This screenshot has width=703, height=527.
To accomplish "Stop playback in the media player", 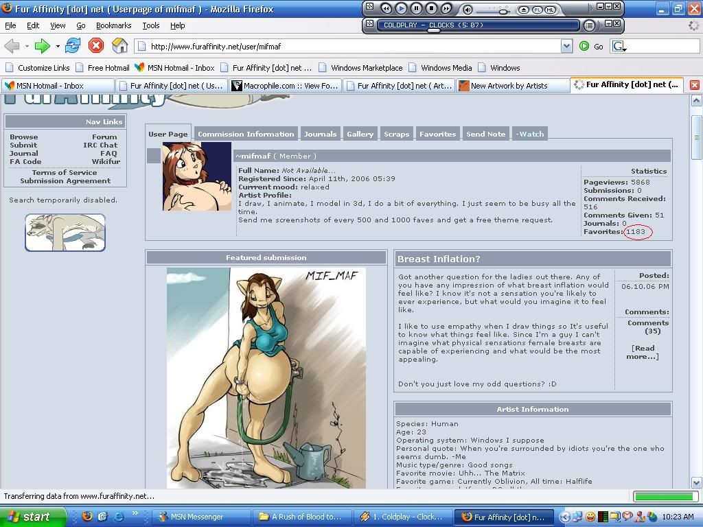I will [431, 9].
